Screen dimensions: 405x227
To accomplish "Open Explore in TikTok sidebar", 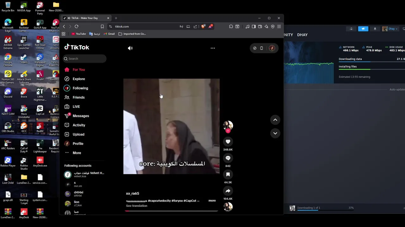I will tap(75, 79).
